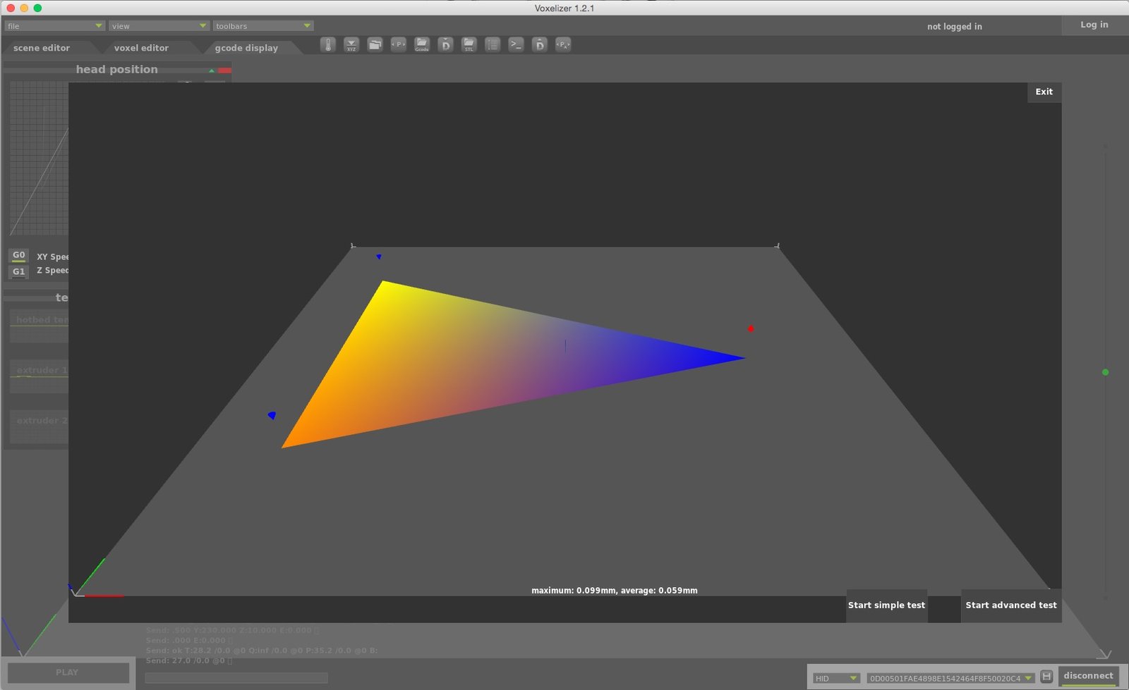The image size is (1129, 690).
Task: Switch to the voxel editor tab
Action: [x=141, y=48]
